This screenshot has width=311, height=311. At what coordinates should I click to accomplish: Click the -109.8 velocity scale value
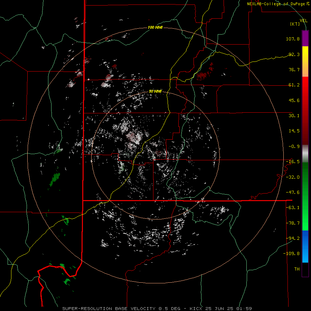(x=292, y=254)
